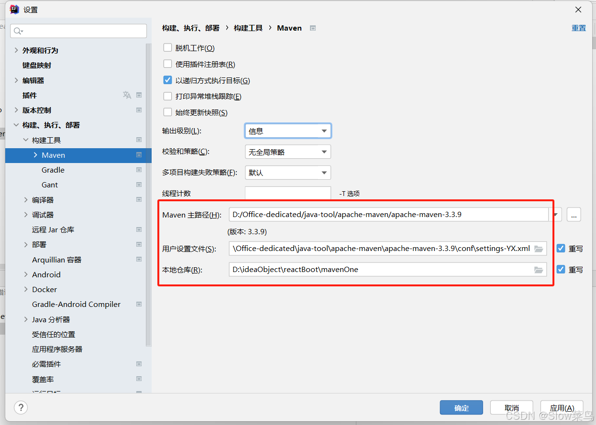Expand the 版本控制 tree node

[x=16, y=110]
